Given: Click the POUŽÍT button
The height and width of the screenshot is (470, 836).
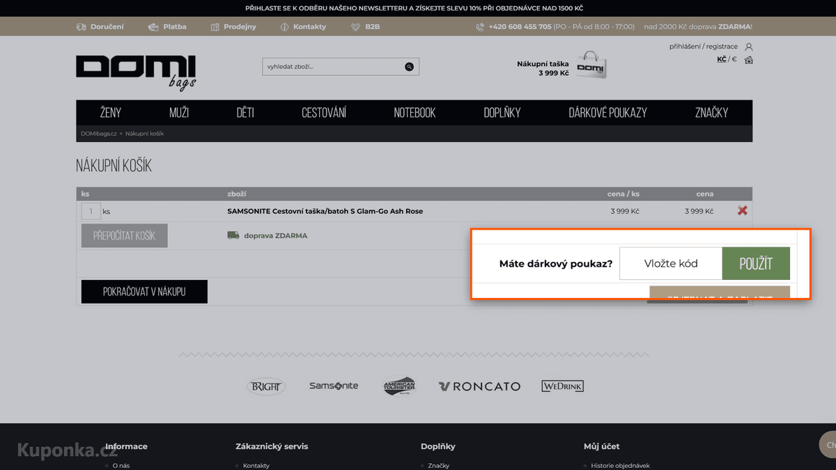Looking at the screenshot, I should tap(756, 264).
